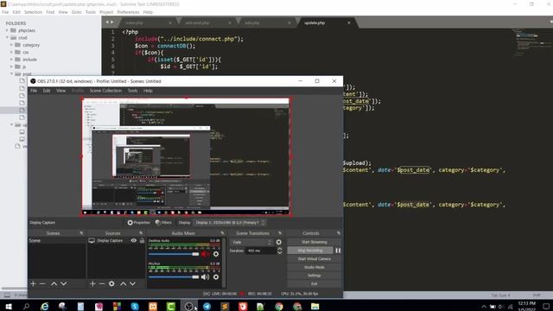Pop out the Controls dock icon
Screen dimensions: 553x311
(x=339, y=233)
